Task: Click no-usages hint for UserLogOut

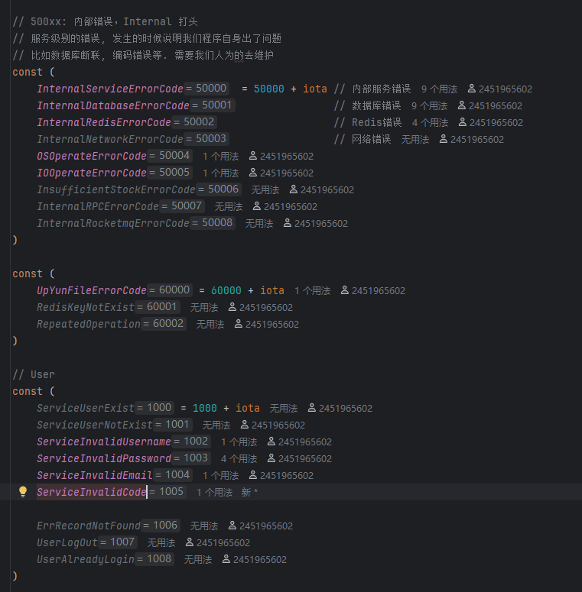Action: coord(161,542)
